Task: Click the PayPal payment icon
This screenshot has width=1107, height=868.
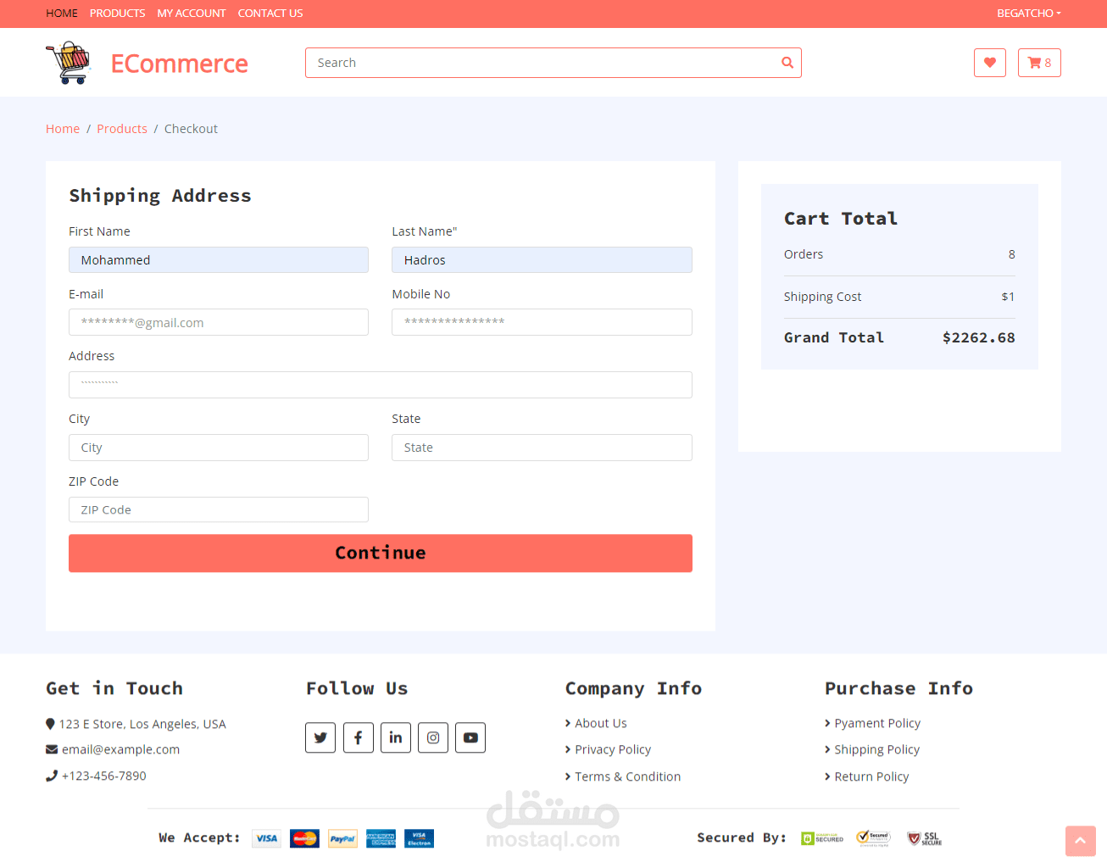Action: 342,838
